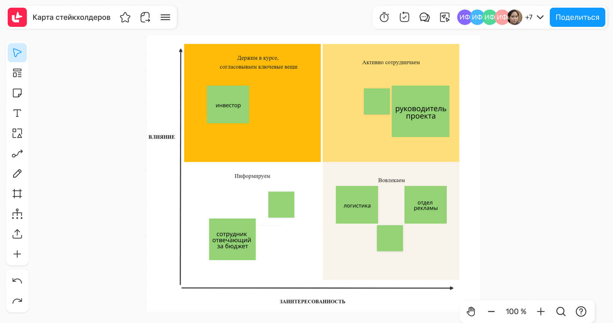Undo the last action
The width and height of the screenshot is (613, 323).
pos(17,281)
